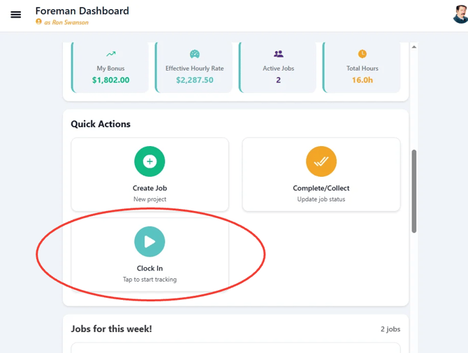
Task: Click the 16.0h total hours value
Action: tap(363, 80)
